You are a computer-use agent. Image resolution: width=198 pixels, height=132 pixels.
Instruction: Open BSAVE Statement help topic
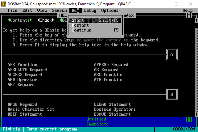point(112,114)
